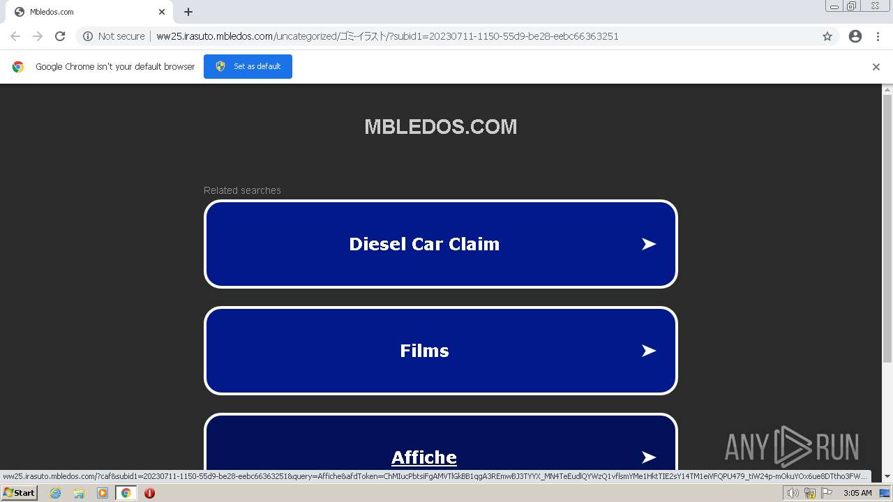Open the media player taskbar icon
Viewport: 893px width, 502px height.
[103, 493]
